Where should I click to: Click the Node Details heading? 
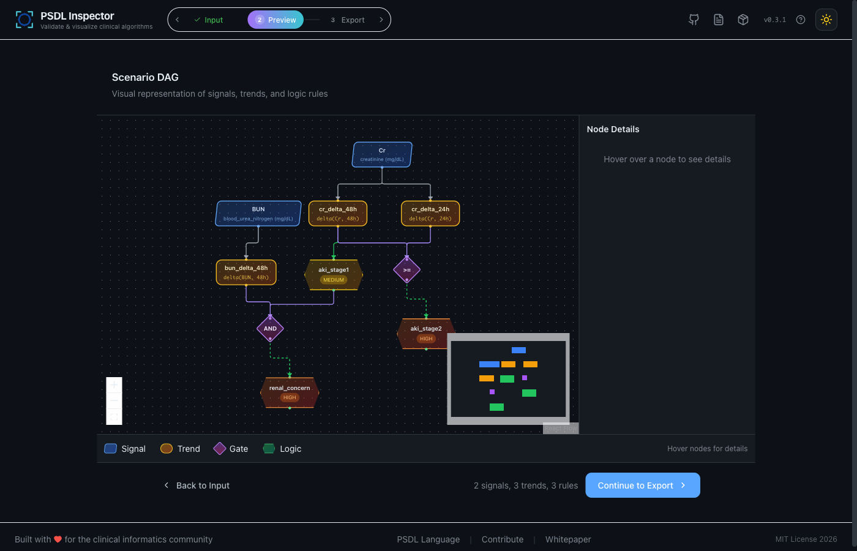click(x=613, y=129)
